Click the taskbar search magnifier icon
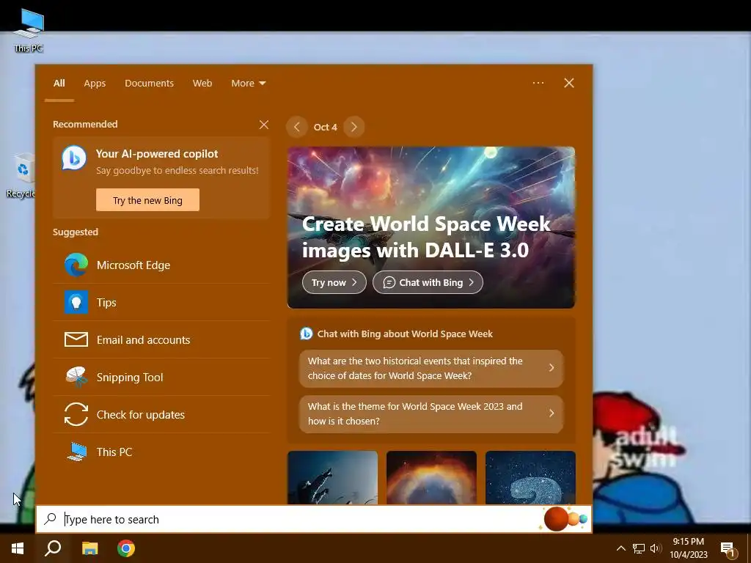Screen dimensions: 751x563 point(53,548)
